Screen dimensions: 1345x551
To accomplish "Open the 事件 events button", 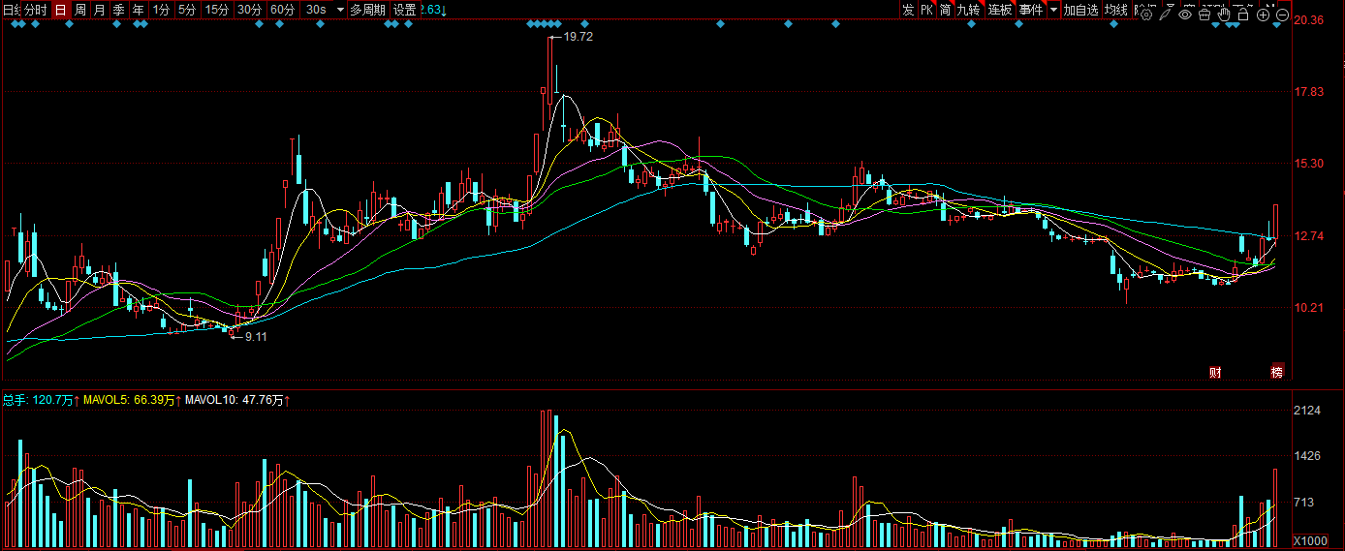I will (1031, 10).
